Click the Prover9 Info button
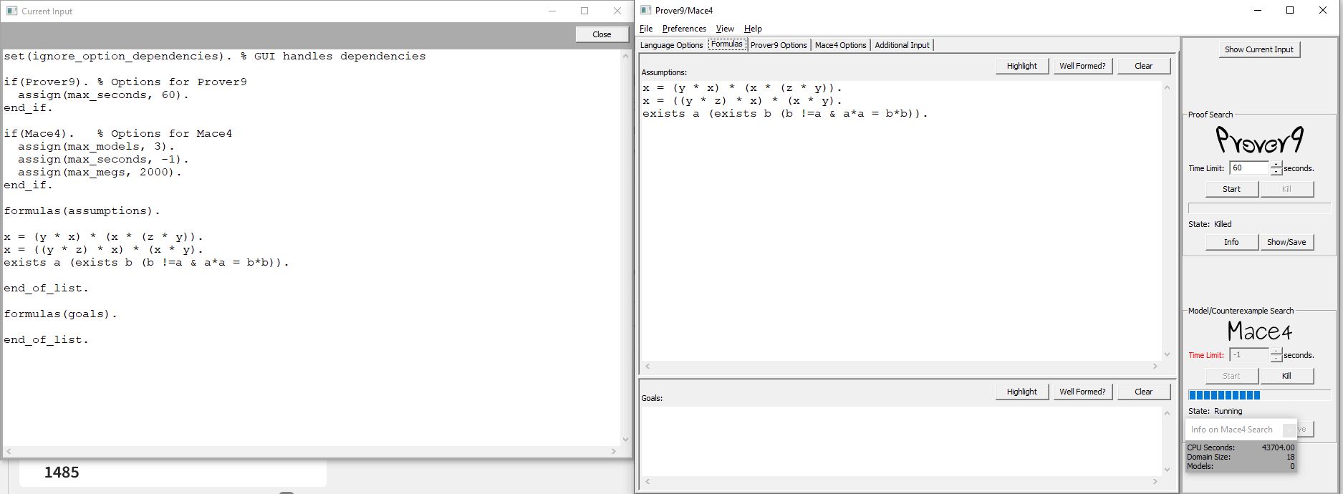The height and width of the screenshot is (494, 1343). click(1231, 242)
